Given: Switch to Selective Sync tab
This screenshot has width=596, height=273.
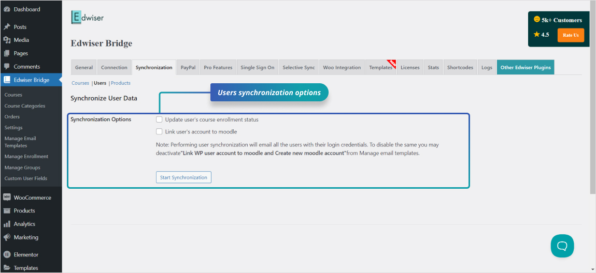Looking at the screenshot, I should coord(299,68).
